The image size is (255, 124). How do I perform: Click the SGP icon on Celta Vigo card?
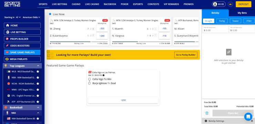click(x=90, y=72)
